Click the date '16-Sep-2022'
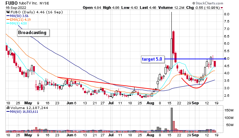This screenshot has height=138, width=239. [x=16, y=7]
